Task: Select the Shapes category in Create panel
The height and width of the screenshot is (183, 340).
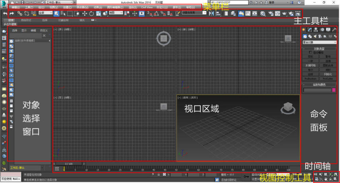Action: coord(310,36)
